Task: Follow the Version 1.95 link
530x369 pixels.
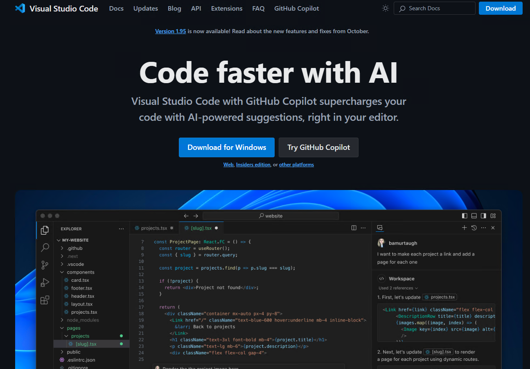Action: click(x=171, y=31)
